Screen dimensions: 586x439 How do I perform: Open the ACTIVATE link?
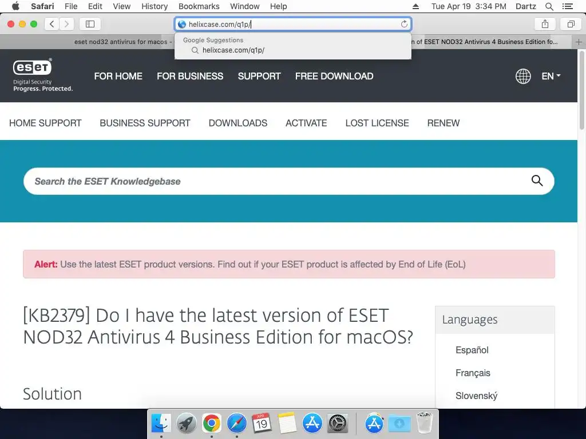306,123
